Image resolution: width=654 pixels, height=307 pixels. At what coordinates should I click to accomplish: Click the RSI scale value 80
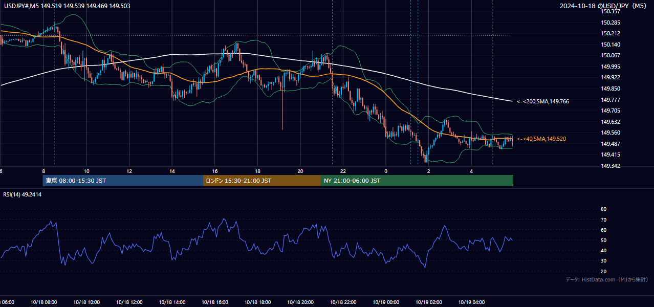603,209
